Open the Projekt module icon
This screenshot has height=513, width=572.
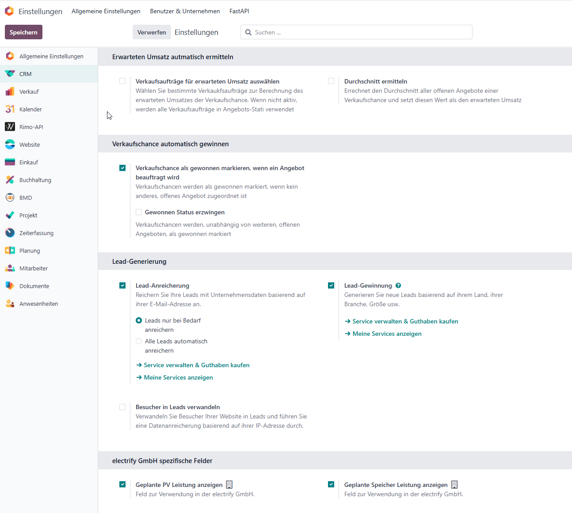coord(10,215)
